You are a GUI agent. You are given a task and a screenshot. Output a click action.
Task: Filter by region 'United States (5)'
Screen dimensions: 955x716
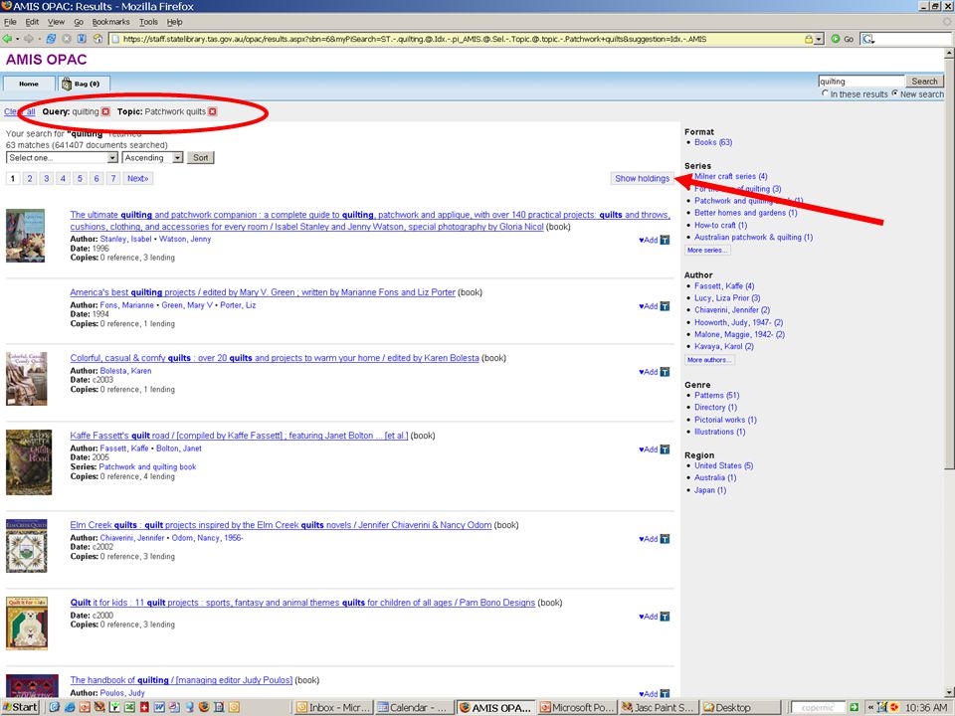[723, 465]
